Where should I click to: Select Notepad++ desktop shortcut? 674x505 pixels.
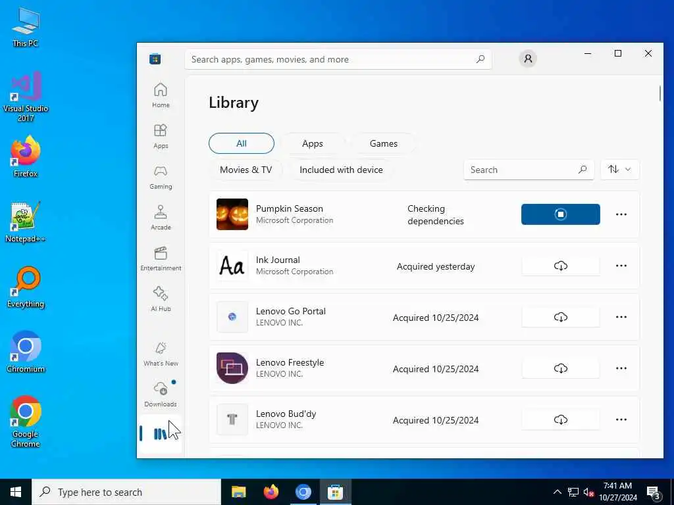(26, 222)
